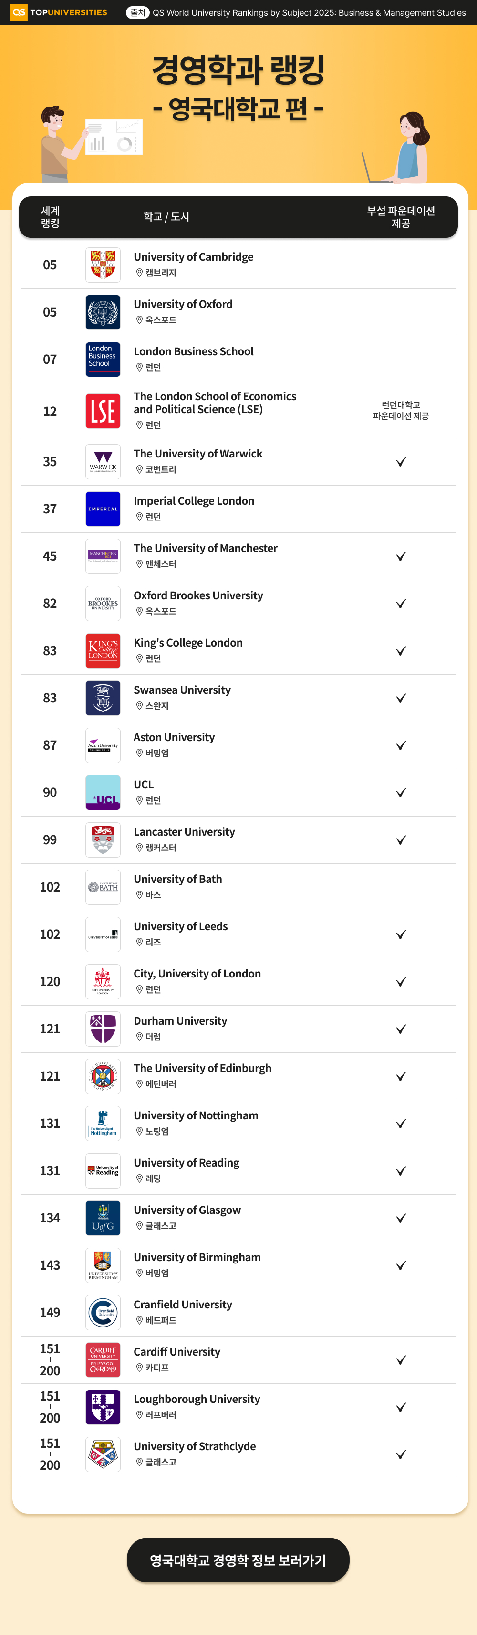Image resolution: width=477 pixels, height=1635 pixels.
Task: Click the UCL logo
Action: tap(103, 792)
